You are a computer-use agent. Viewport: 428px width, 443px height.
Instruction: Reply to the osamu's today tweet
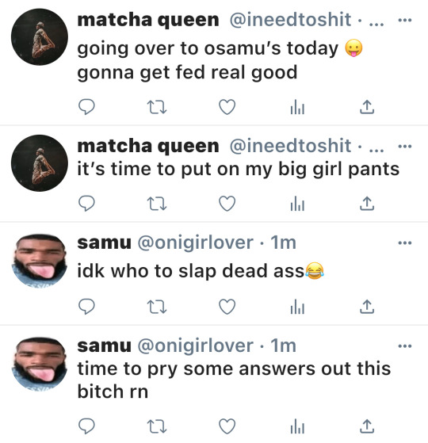(x=86, y=107)
